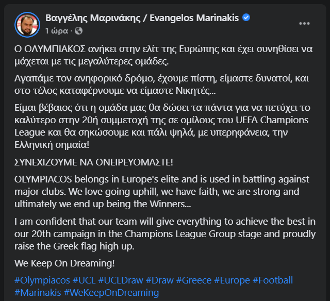The width and height of the screenshot is (330, 301).
Task: Click the #Draw hashtag
Action: [160, 280]
